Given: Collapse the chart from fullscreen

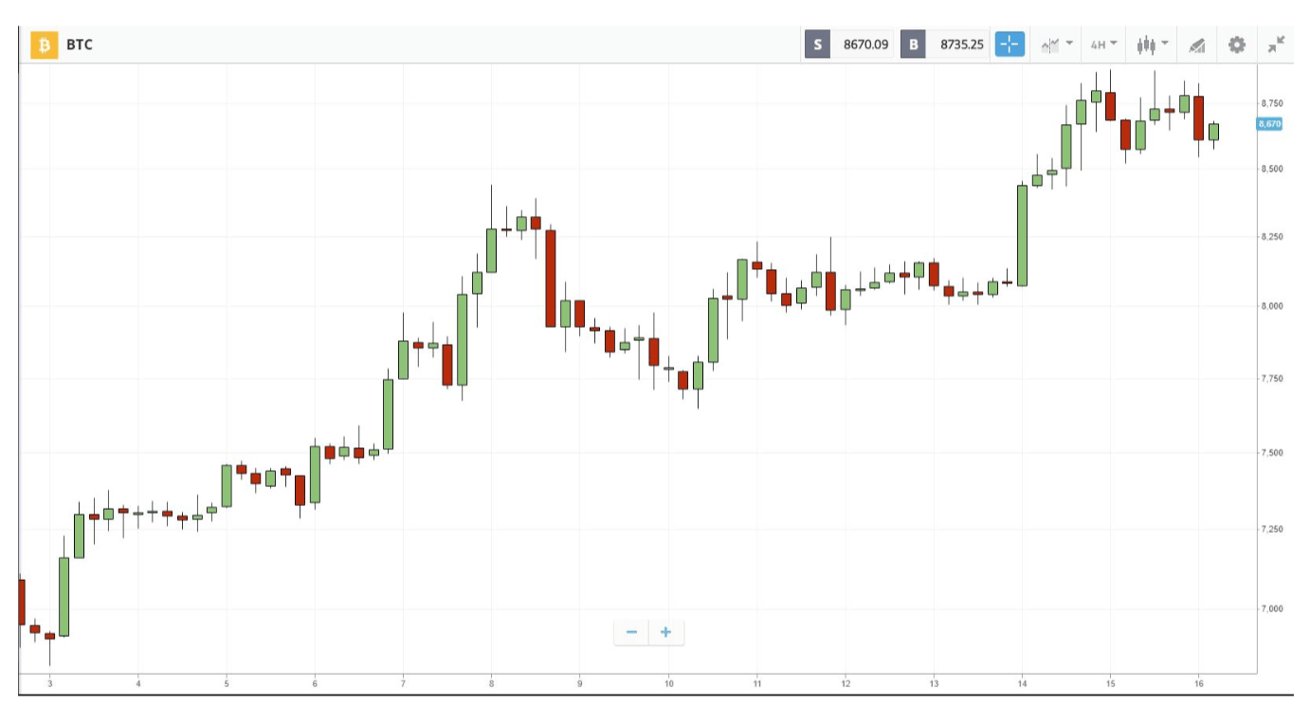Looking at the screenshot, I should click(x=1277, y=45).
